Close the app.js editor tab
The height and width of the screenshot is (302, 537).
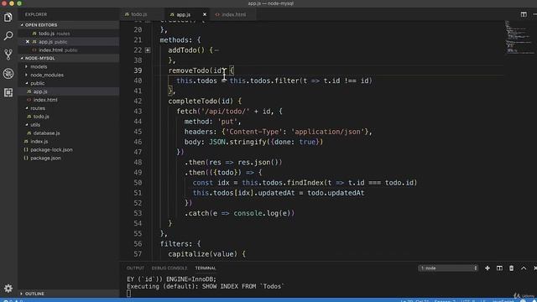point(205,14)
